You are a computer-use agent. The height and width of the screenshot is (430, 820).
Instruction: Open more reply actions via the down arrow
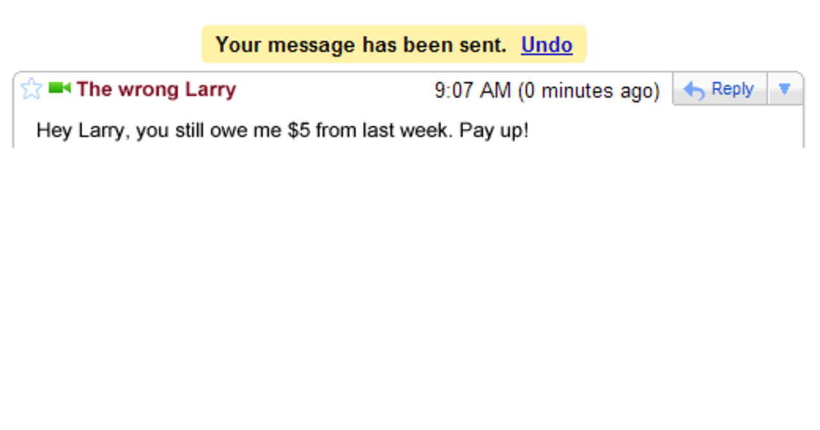[785, 90]
